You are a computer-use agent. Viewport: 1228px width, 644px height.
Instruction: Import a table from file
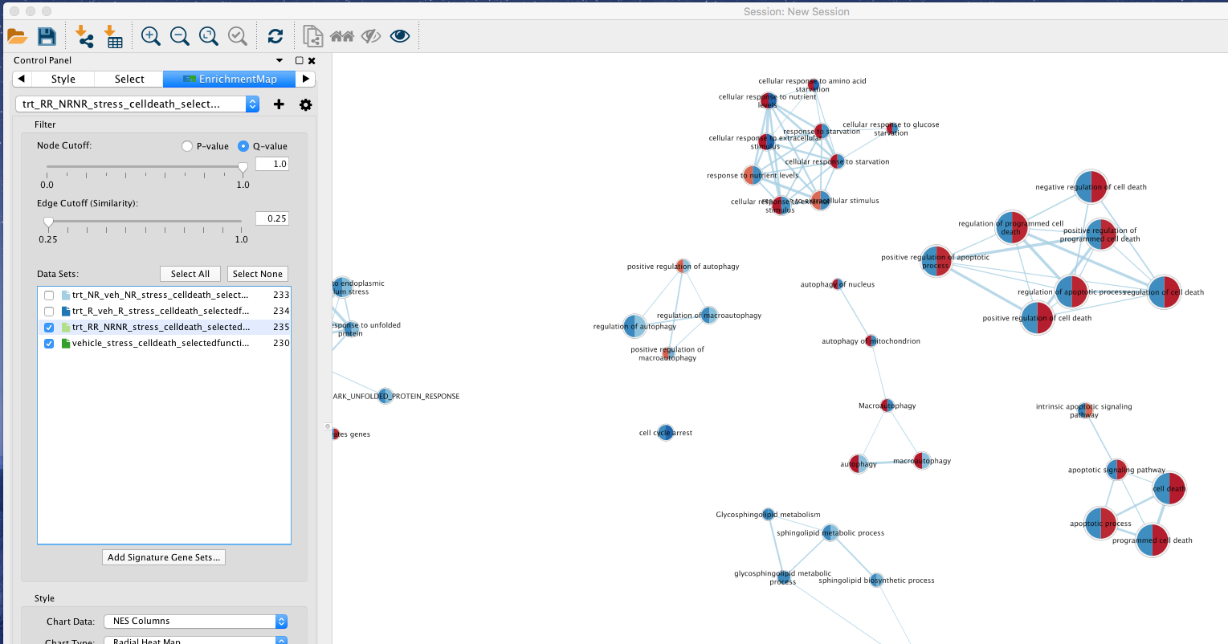tap(113, 36)
